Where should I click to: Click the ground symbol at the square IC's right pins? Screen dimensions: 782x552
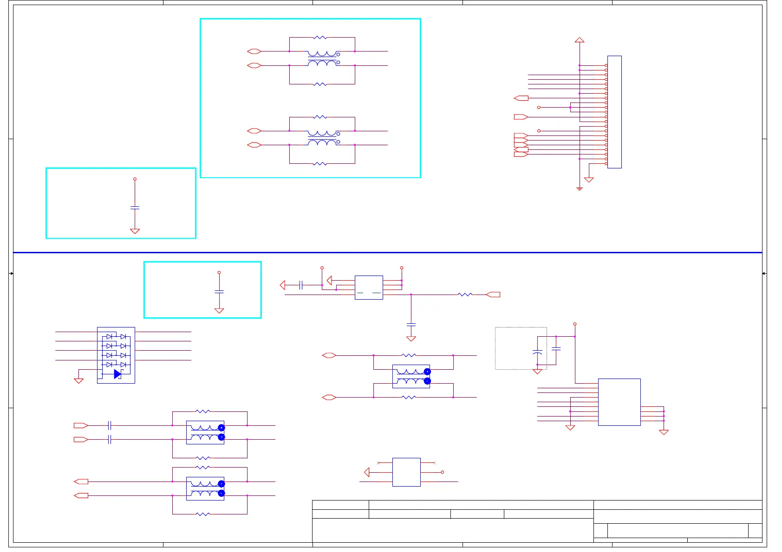(664, 432)
